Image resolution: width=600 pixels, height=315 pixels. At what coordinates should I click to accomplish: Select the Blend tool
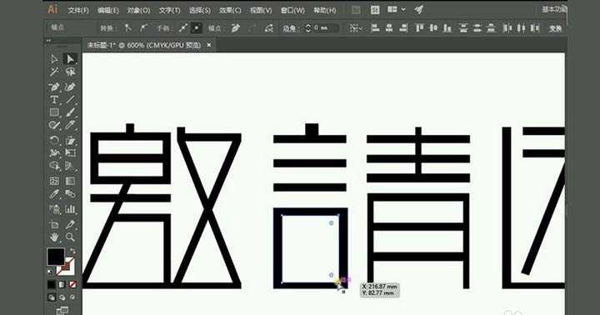tap(70, 194)
